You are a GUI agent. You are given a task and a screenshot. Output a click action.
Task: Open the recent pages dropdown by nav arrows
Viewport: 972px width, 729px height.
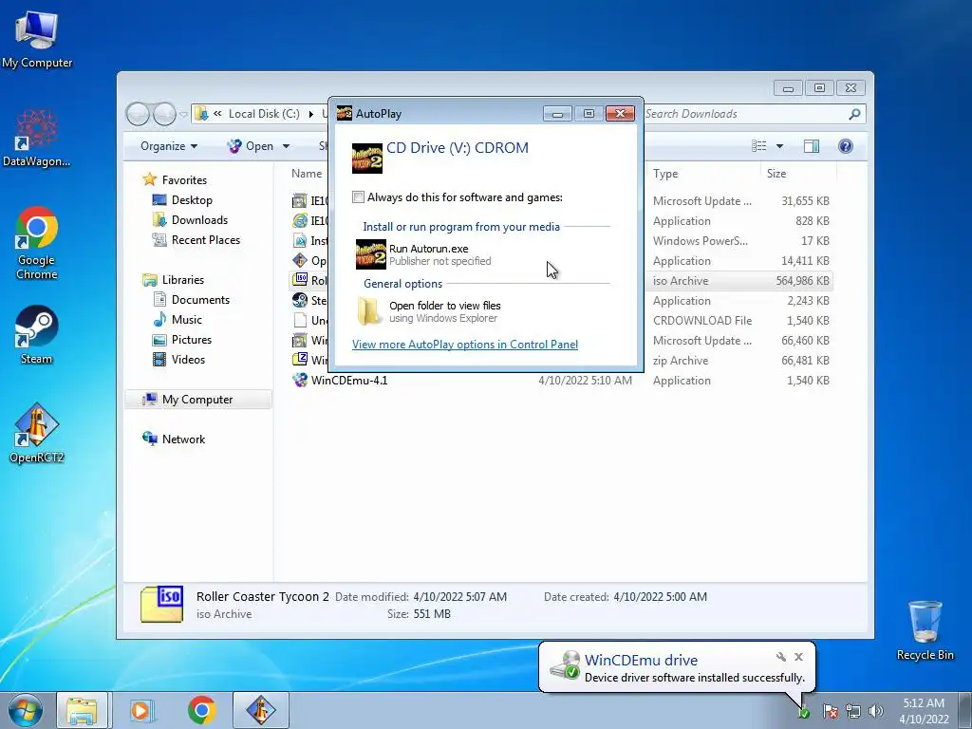pyautogui.click(x=183, y=115)
